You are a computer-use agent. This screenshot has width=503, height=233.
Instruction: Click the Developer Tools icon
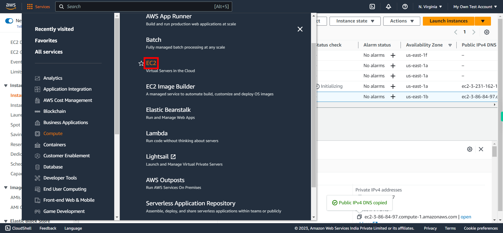pyautogui.click(x=37, y=178)
